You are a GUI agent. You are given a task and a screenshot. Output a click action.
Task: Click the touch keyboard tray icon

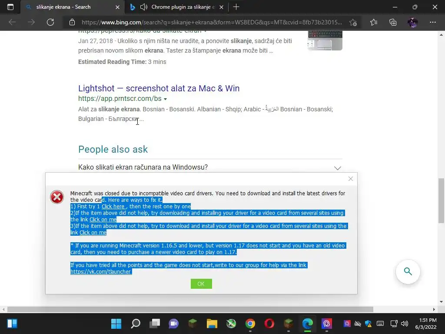[380, 324]
